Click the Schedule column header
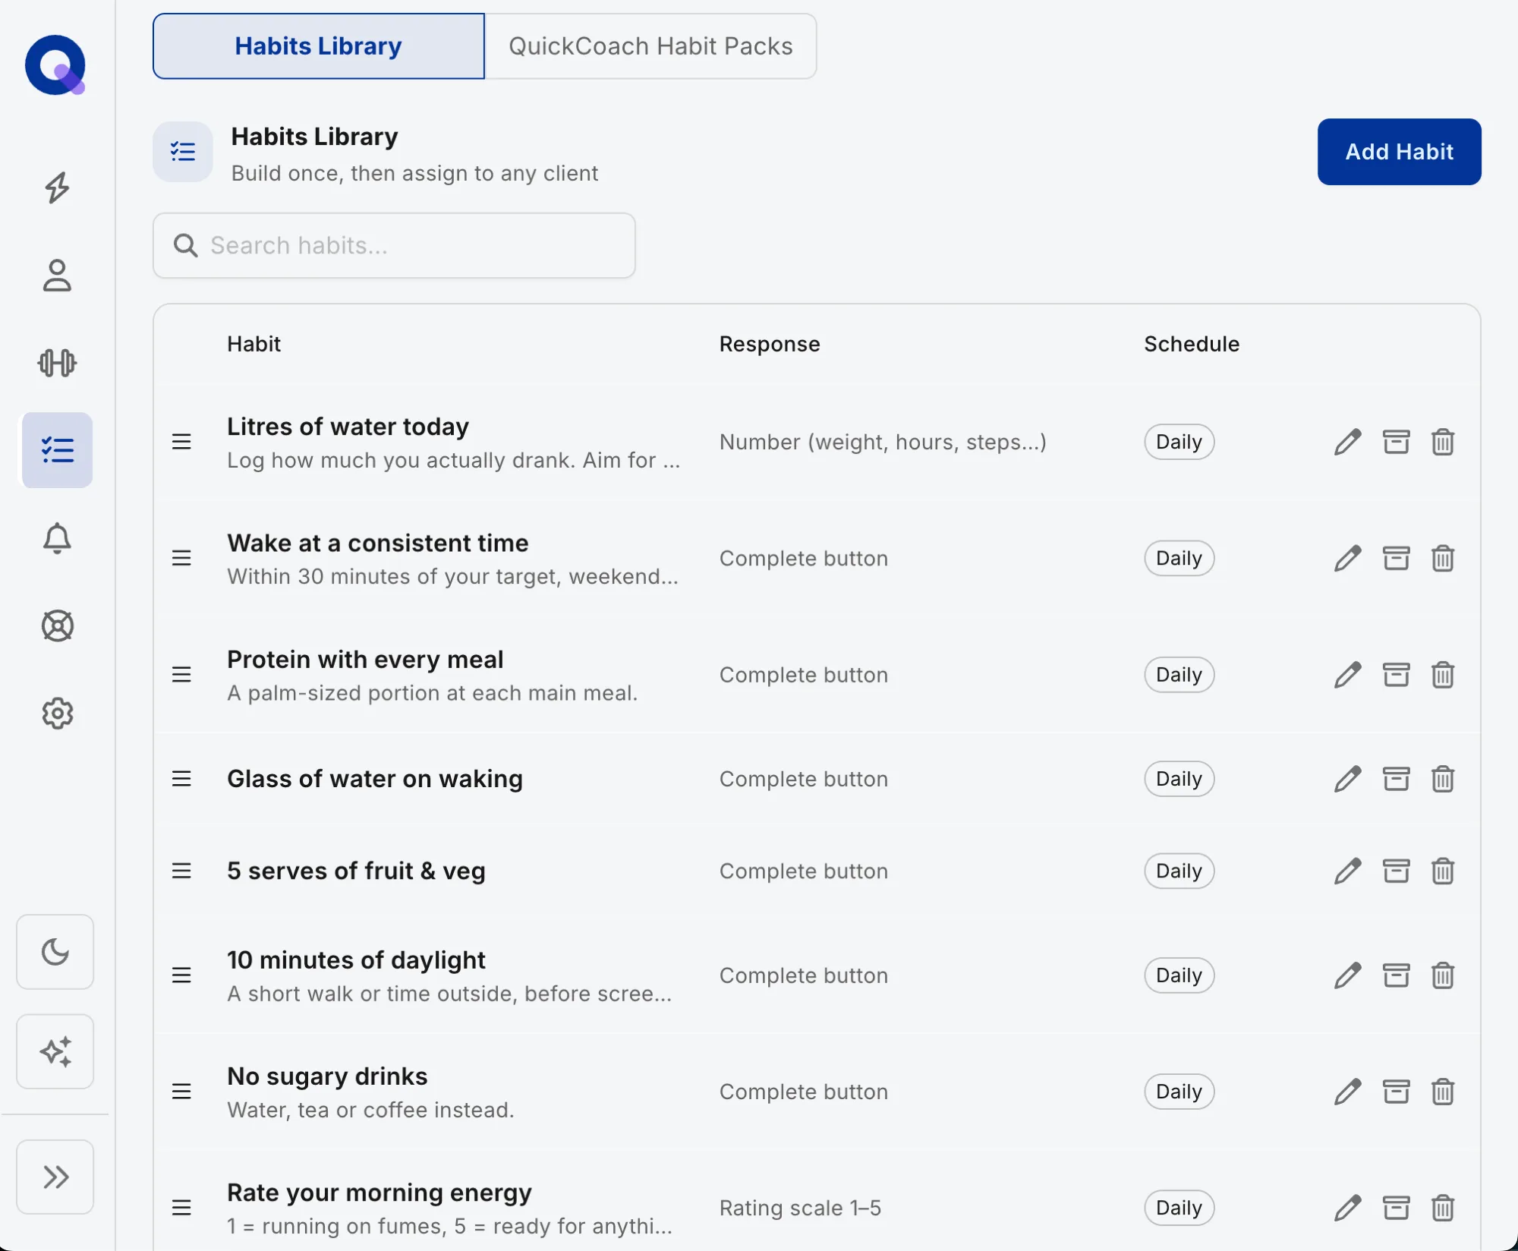 tap(1192, 344)
